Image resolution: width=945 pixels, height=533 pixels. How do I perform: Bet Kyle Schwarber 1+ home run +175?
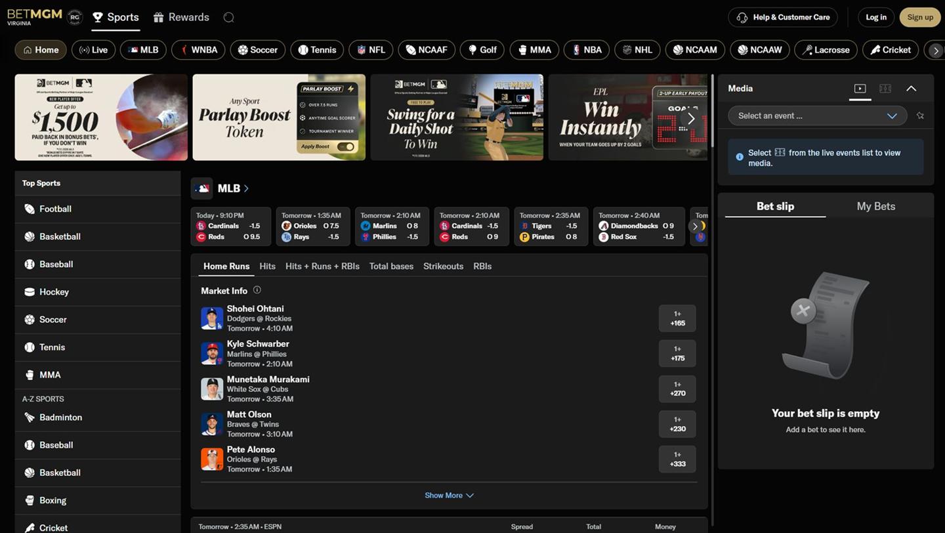pos(677,353)
